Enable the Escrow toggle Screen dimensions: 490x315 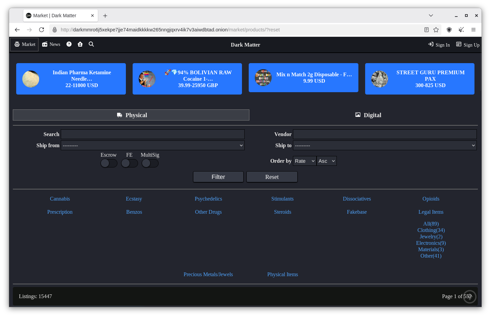(x=109, y=163)
